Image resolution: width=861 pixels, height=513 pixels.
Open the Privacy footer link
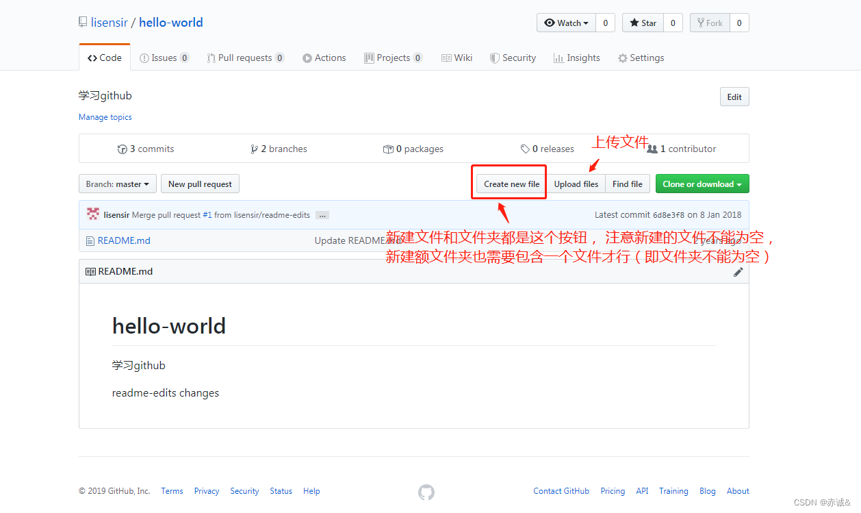coord(207,491)
